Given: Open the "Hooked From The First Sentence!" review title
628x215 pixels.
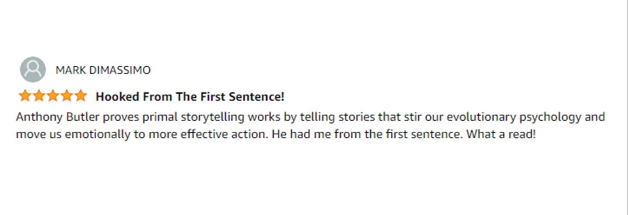Looking at the screenshot, I should coord(190,97).
